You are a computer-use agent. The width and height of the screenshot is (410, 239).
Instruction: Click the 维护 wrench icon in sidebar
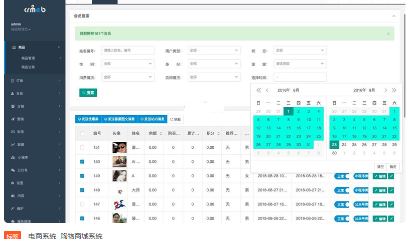(x=13, y=209)
